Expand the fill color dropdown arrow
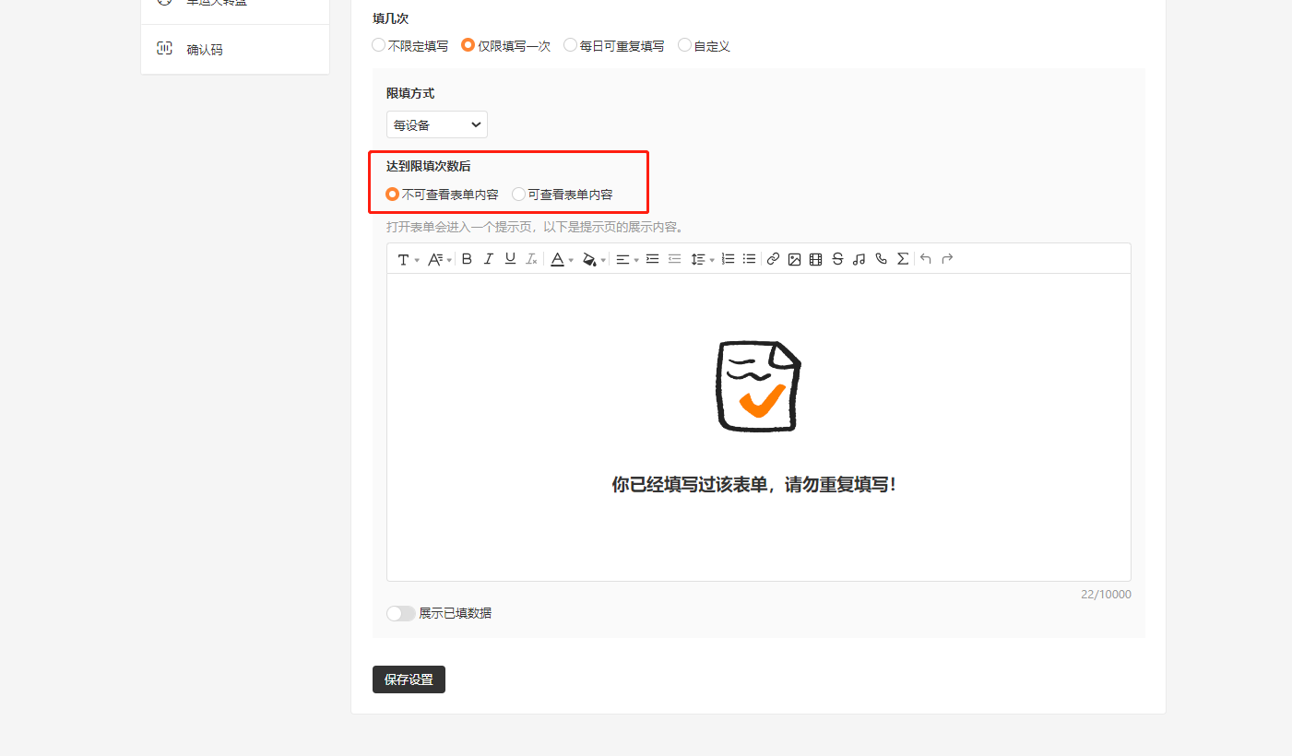 (603, 261)
